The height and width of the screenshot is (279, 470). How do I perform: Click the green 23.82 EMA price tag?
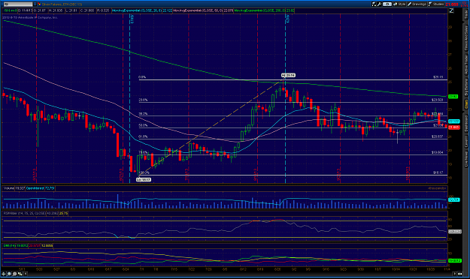453,97
